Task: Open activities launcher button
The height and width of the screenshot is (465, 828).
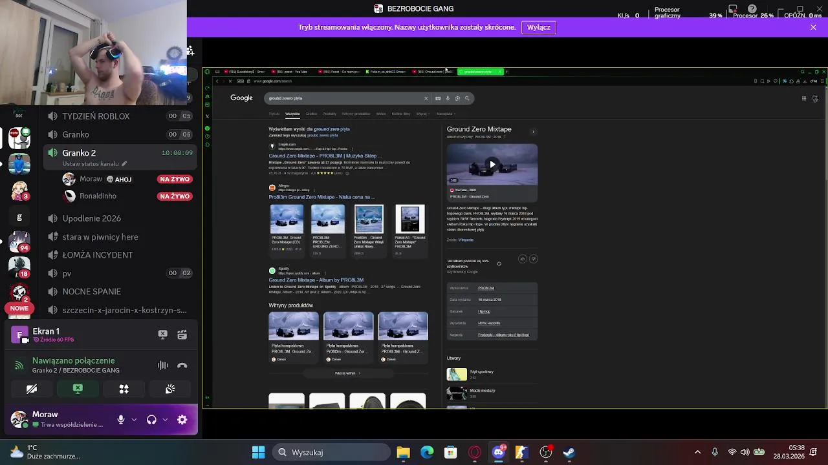Action: coord(124,389)
